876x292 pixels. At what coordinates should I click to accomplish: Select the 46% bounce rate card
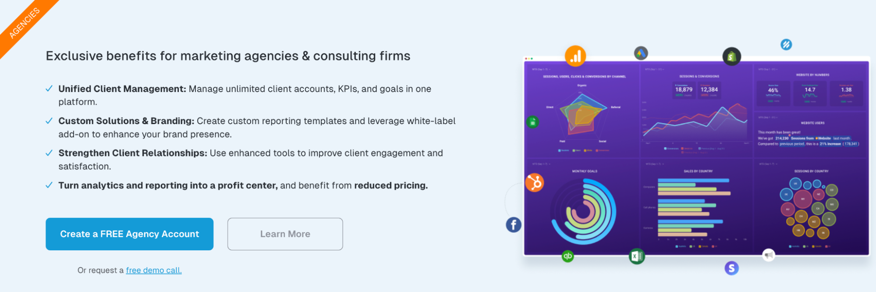(x=773, y=93)
